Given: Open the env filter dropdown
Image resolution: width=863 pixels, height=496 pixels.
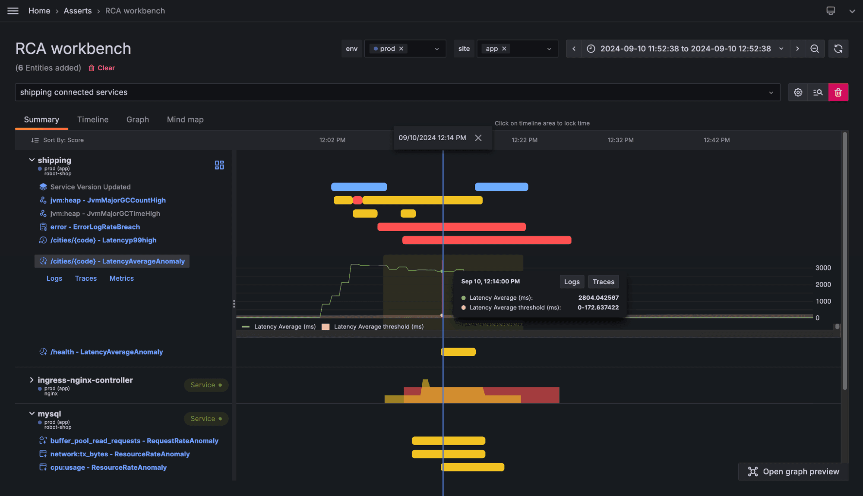Looking at the screenshot, I should 436,48.
